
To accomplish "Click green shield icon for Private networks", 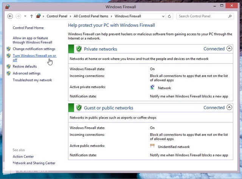I will 79,49.
